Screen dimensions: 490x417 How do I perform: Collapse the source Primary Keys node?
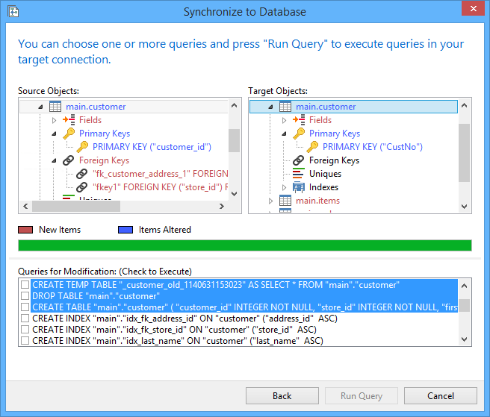54,134
